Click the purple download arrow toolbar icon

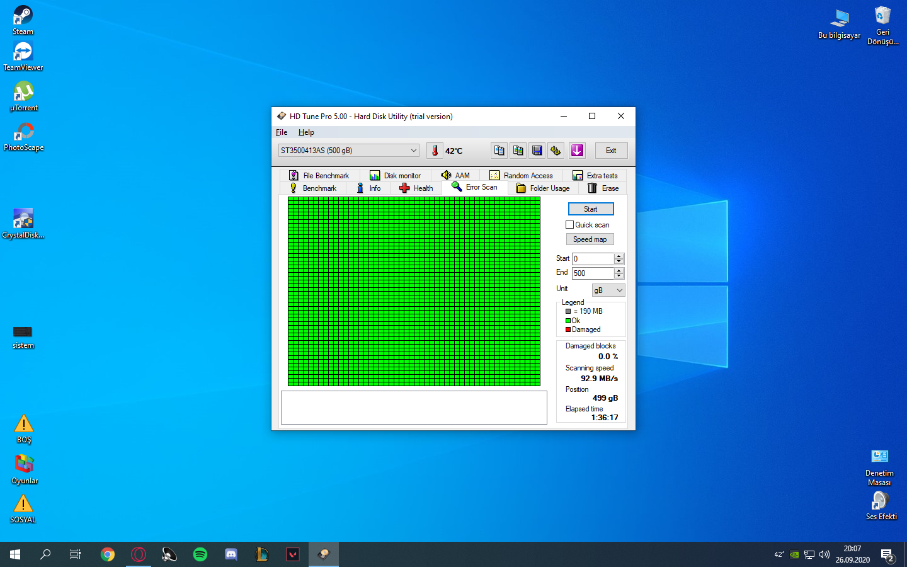coord(577,151)
